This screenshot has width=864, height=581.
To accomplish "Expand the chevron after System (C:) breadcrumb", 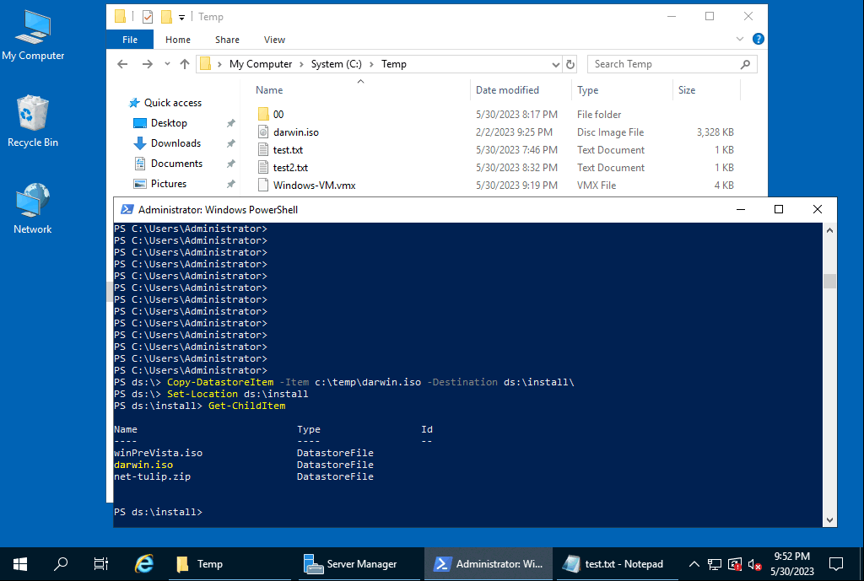I will pyautogui.click(x=371, y=64).
